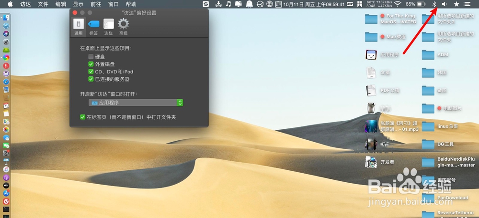This screenshot has width=479, height=218.
Task: Open the 访达 menu
Action: click(x=25, y=4)
